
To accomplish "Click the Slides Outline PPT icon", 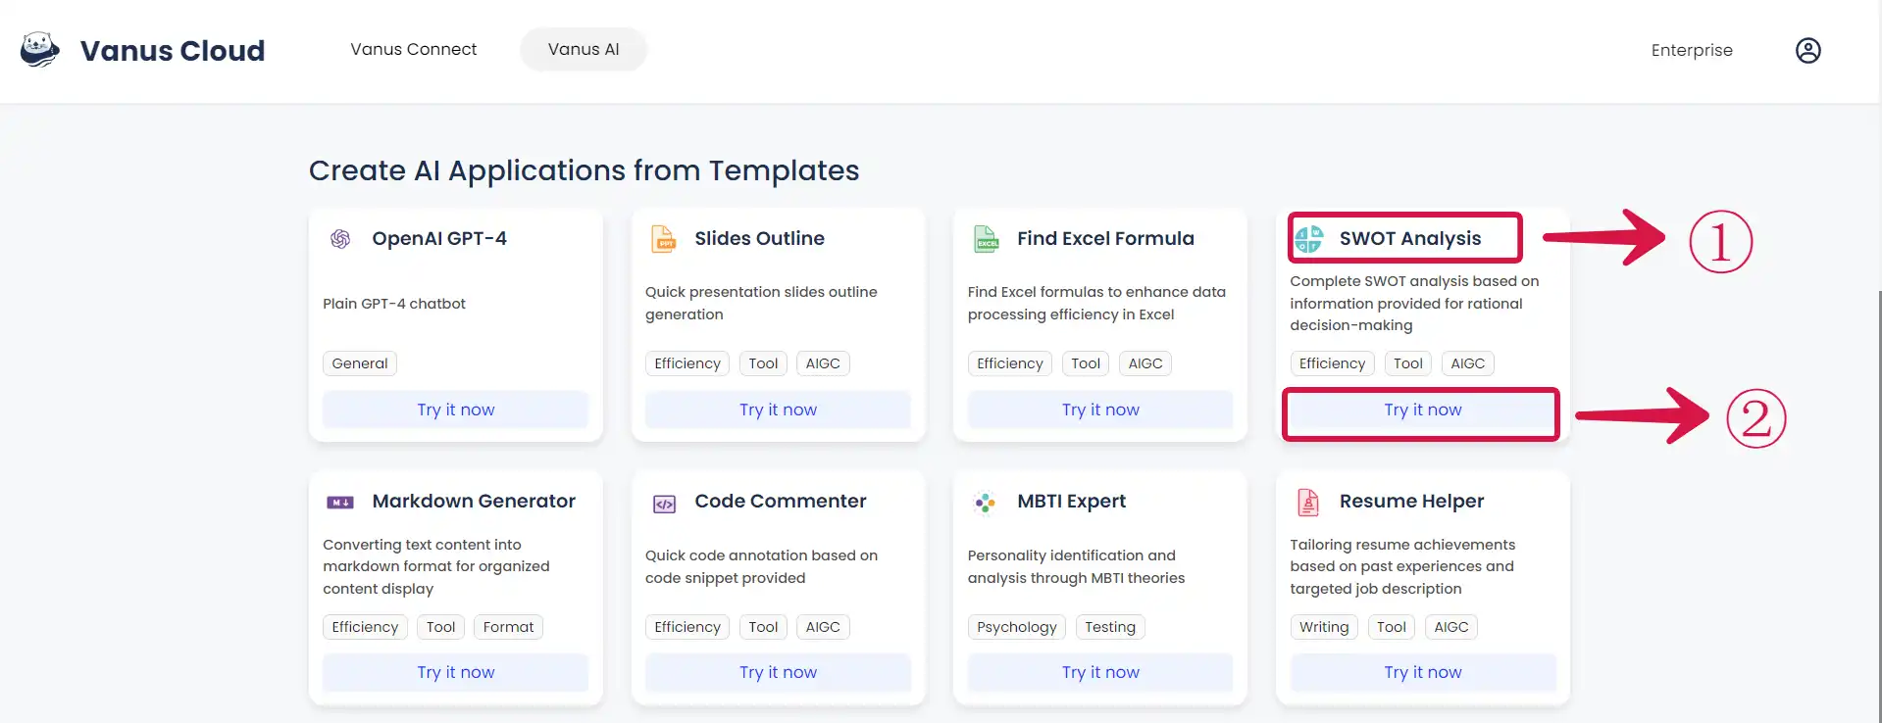I will (664, 239).
